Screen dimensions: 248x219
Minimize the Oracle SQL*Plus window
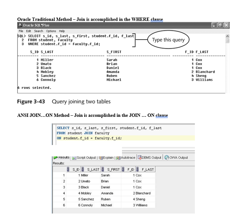coord(214,25)
